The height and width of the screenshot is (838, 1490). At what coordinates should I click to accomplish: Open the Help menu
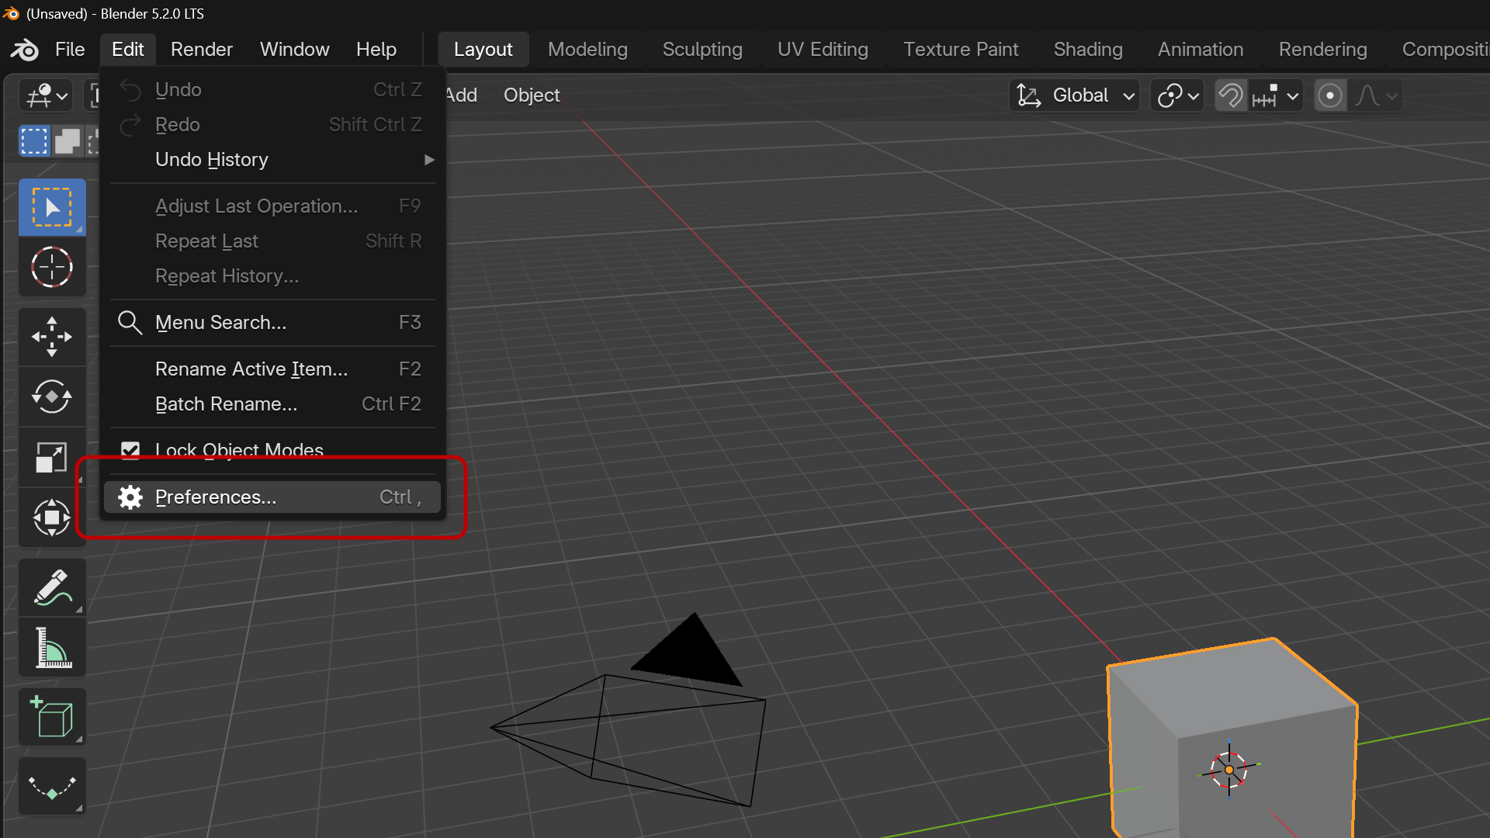pos(376,49)
